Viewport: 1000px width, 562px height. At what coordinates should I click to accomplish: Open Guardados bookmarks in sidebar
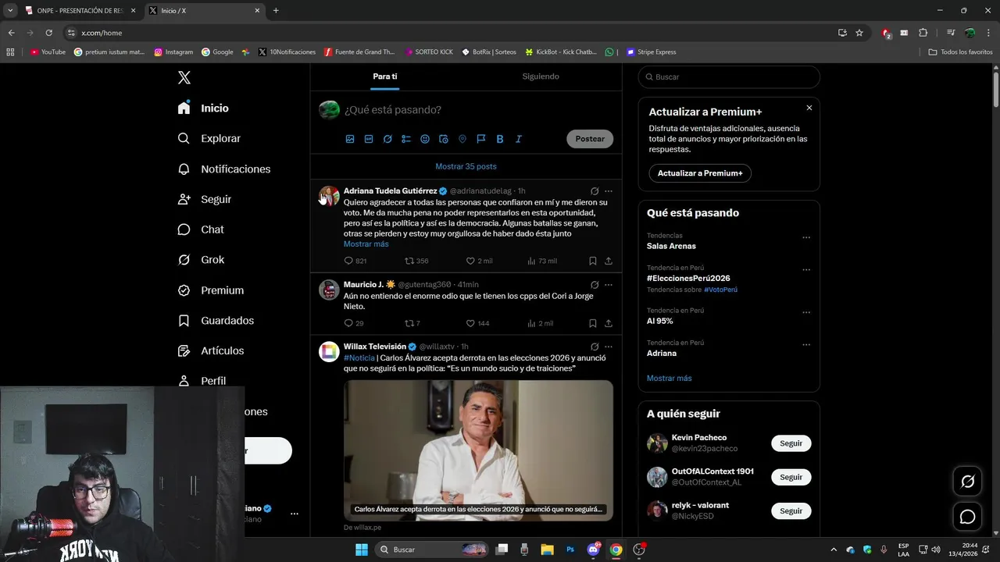click(216, 321)
